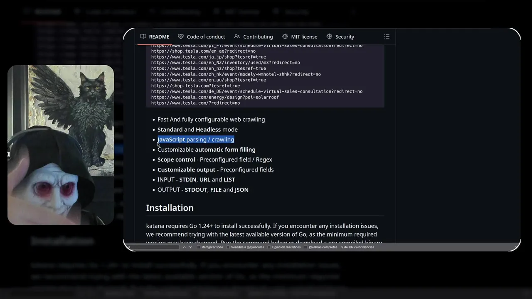Viewport: 532px width, 299px height.
Task: Click the zh_hk modely-wmhotel-zhhk URL line
Action: (236, 74)
